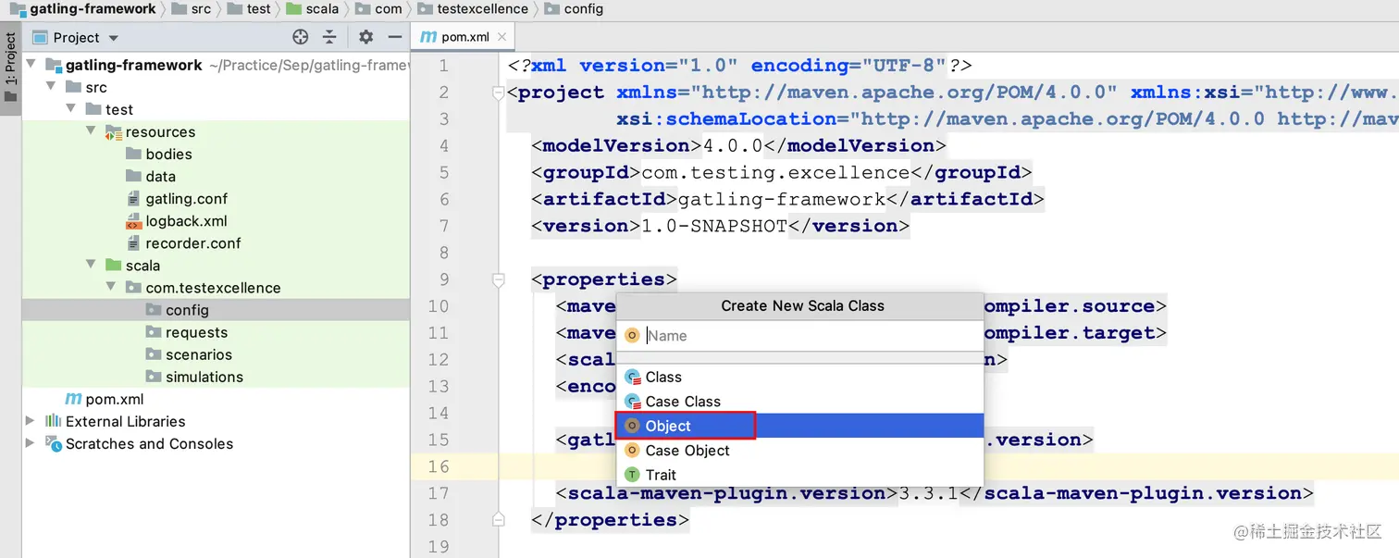Click the testexcellence breadcrumb

tap(474, 8)
